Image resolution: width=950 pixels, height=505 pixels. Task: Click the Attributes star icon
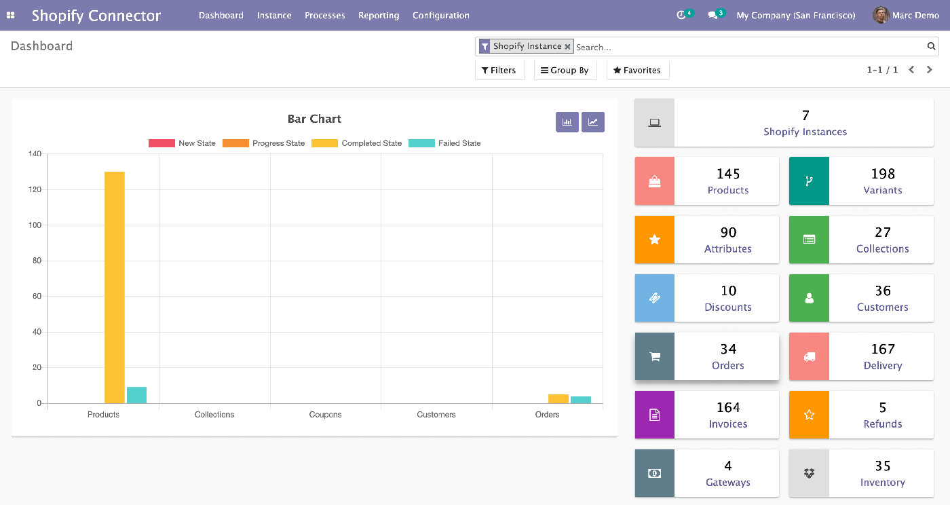[655, 240]
